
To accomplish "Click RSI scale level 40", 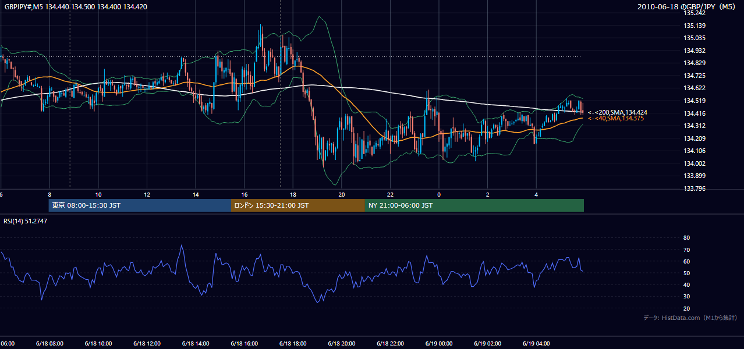I will pos(686,284).
